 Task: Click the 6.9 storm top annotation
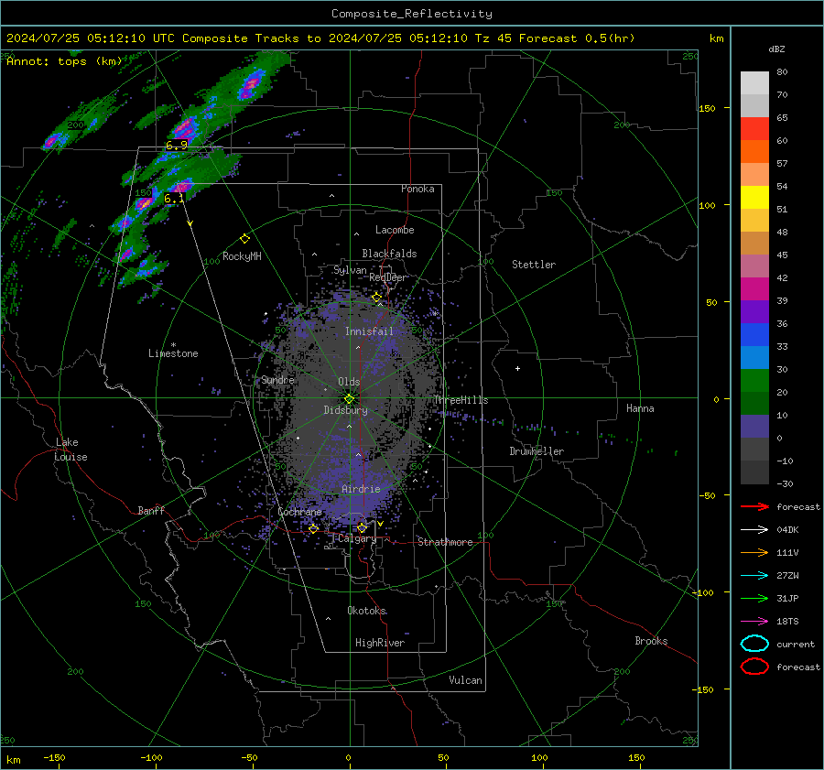click(177, 145)
